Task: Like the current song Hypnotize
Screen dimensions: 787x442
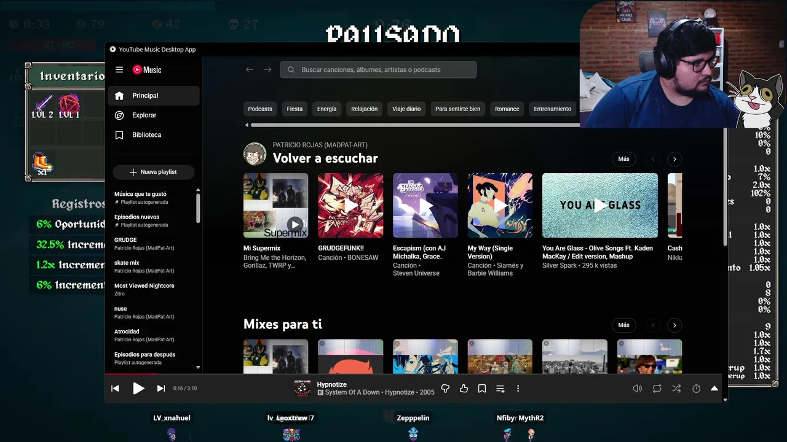Action: tap(464, 389)
